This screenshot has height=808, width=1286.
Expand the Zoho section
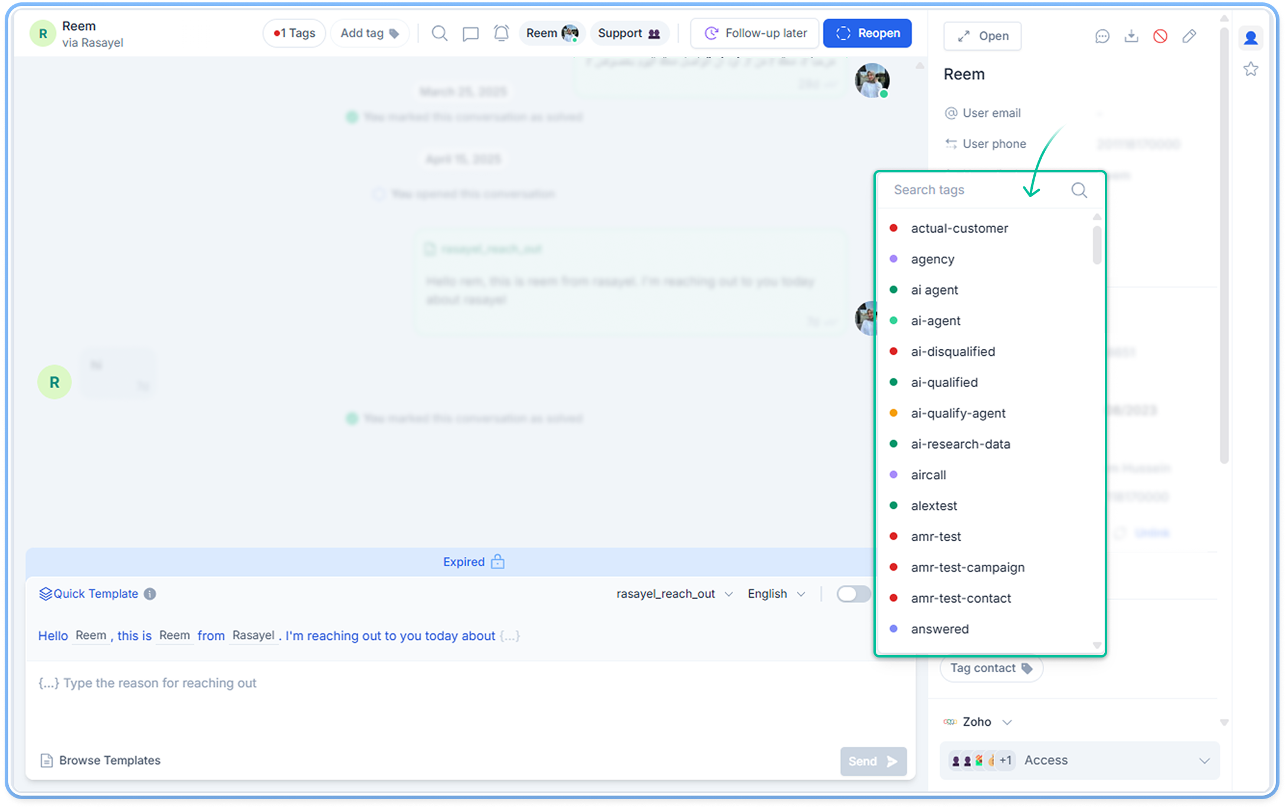1007,722
